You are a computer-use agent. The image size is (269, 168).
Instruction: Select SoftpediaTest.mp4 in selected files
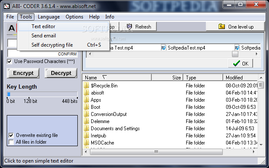187,47
